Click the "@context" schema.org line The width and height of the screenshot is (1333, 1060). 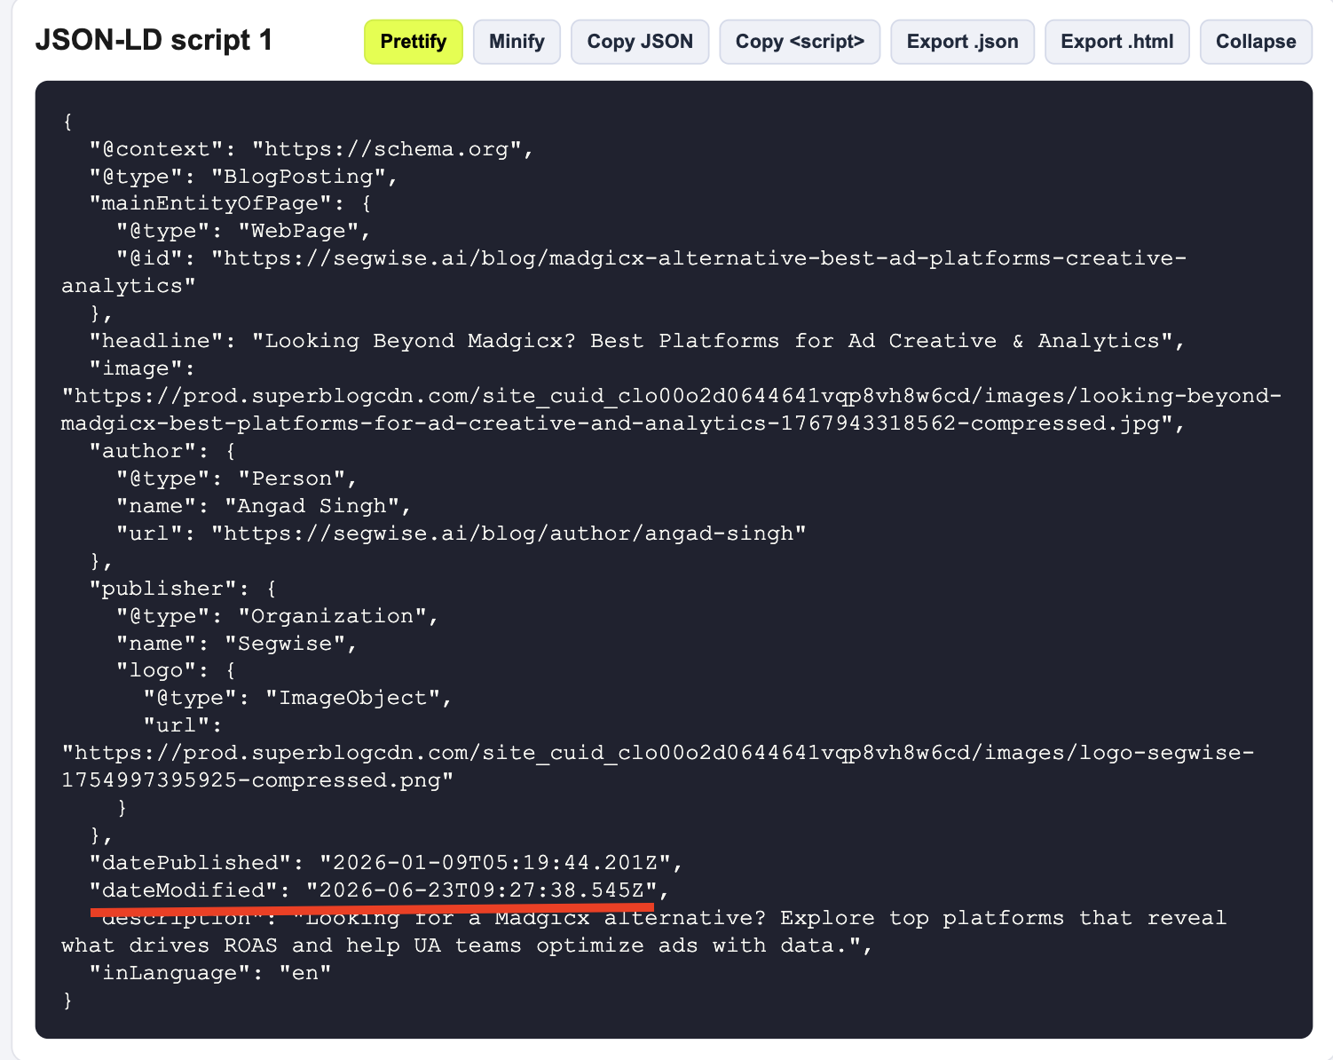312,149
